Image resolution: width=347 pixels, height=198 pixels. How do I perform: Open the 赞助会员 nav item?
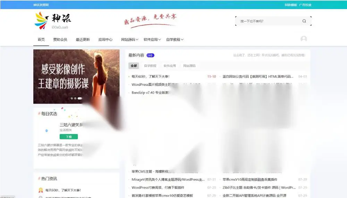pos(60,40)
